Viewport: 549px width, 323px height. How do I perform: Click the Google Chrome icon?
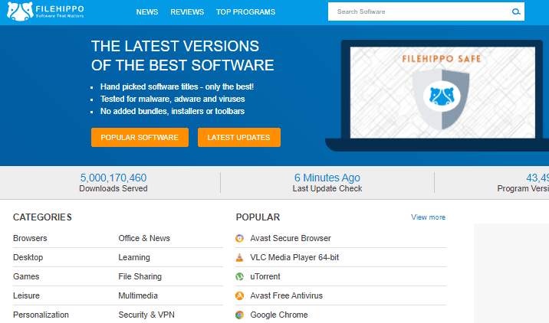[239, 315]
